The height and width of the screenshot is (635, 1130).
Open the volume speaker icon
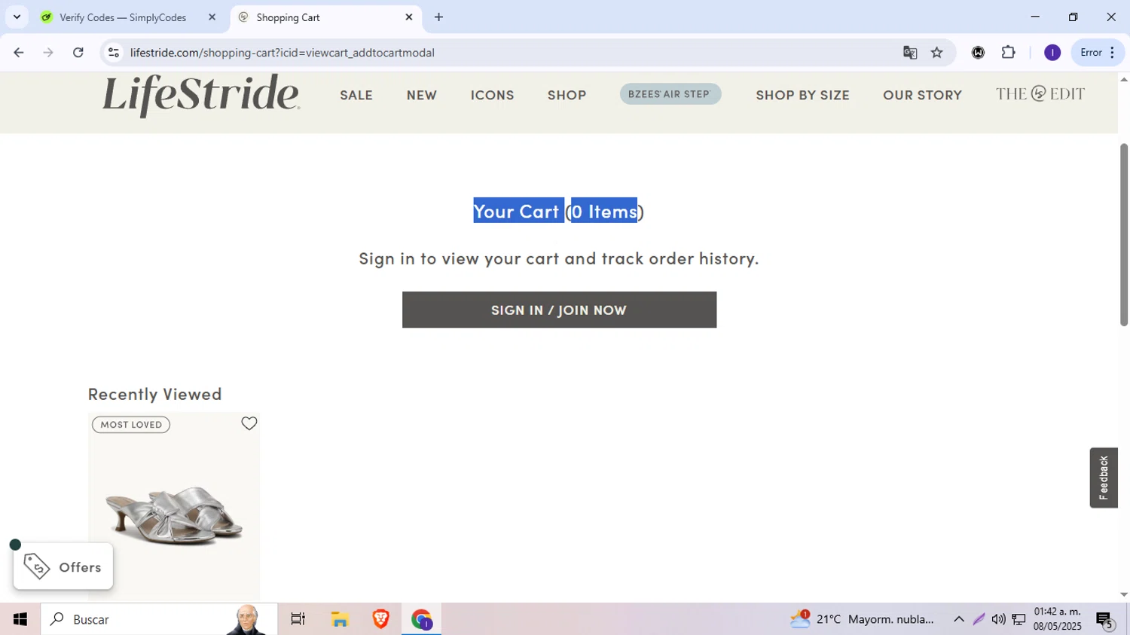(998, 619)
